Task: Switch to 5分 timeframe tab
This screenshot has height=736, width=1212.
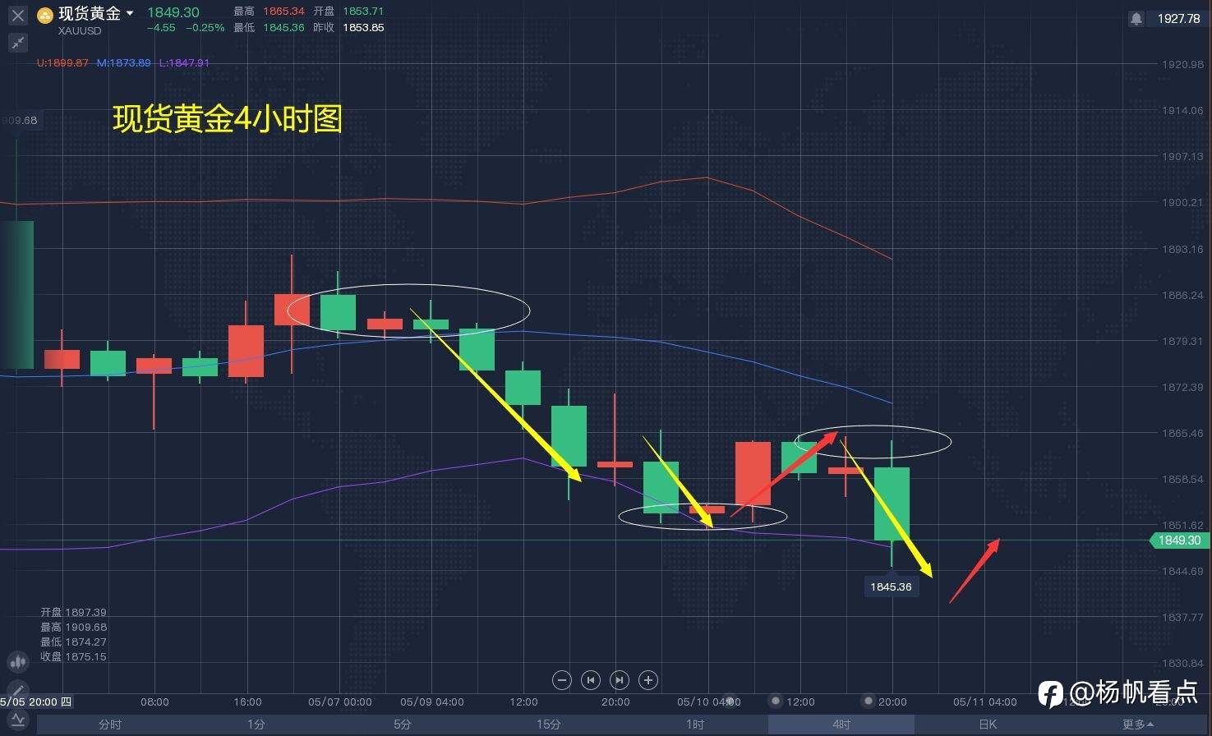Action: (403, 724)
